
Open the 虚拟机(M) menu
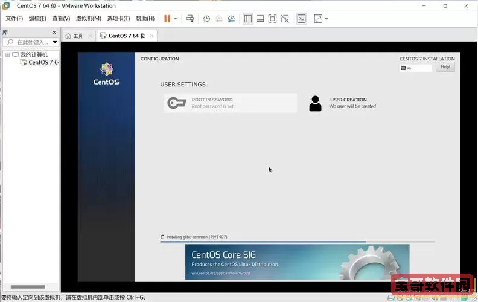click(88, 18)
